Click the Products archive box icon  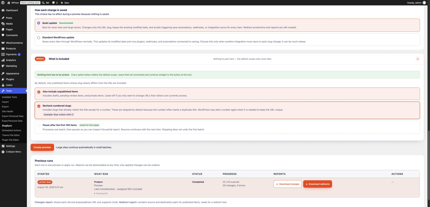pyautogui.click(x=3, y=48)
